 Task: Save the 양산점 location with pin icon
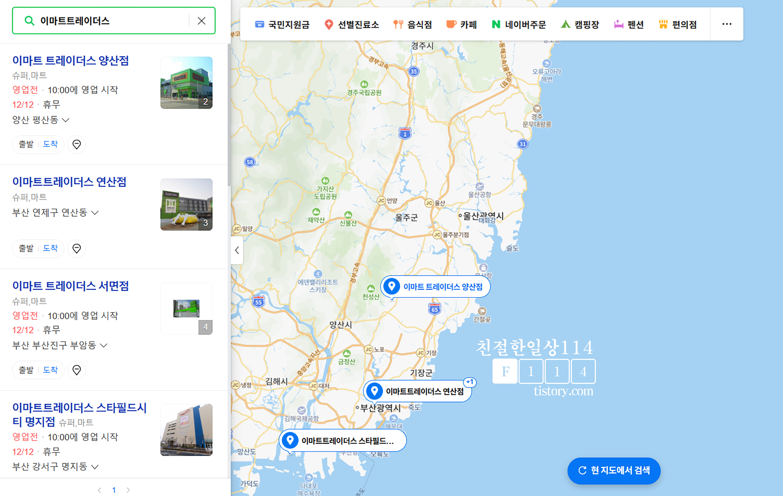(x=76, y=144)
